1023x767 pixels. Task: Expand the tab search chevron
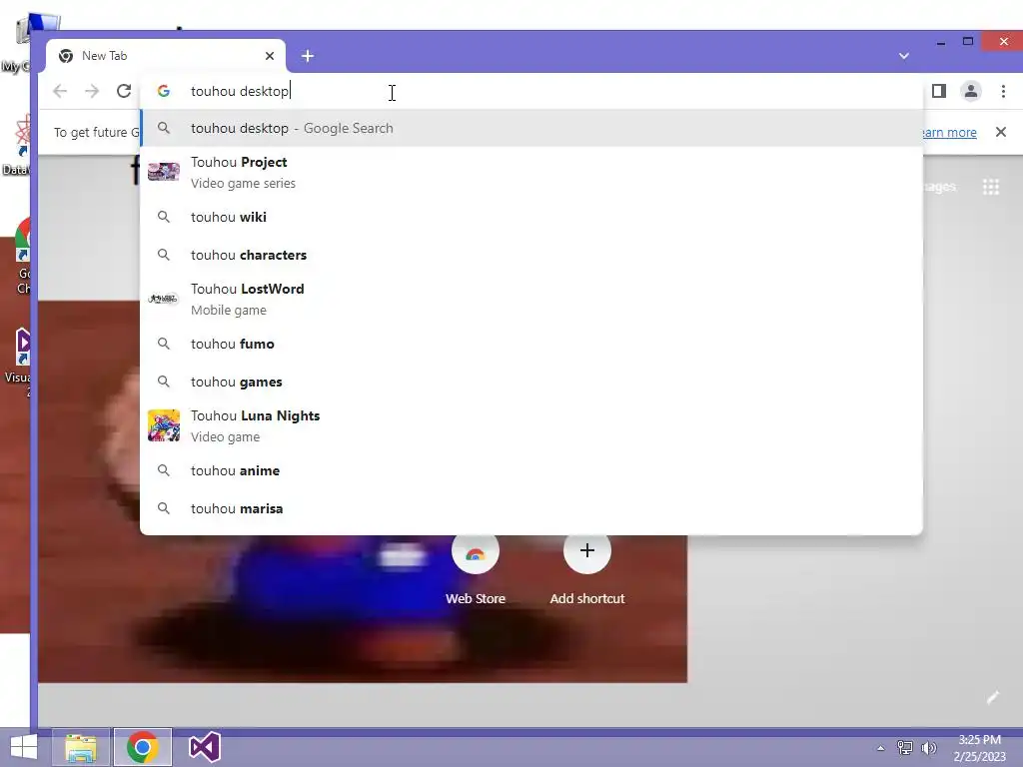coord(903,56)
